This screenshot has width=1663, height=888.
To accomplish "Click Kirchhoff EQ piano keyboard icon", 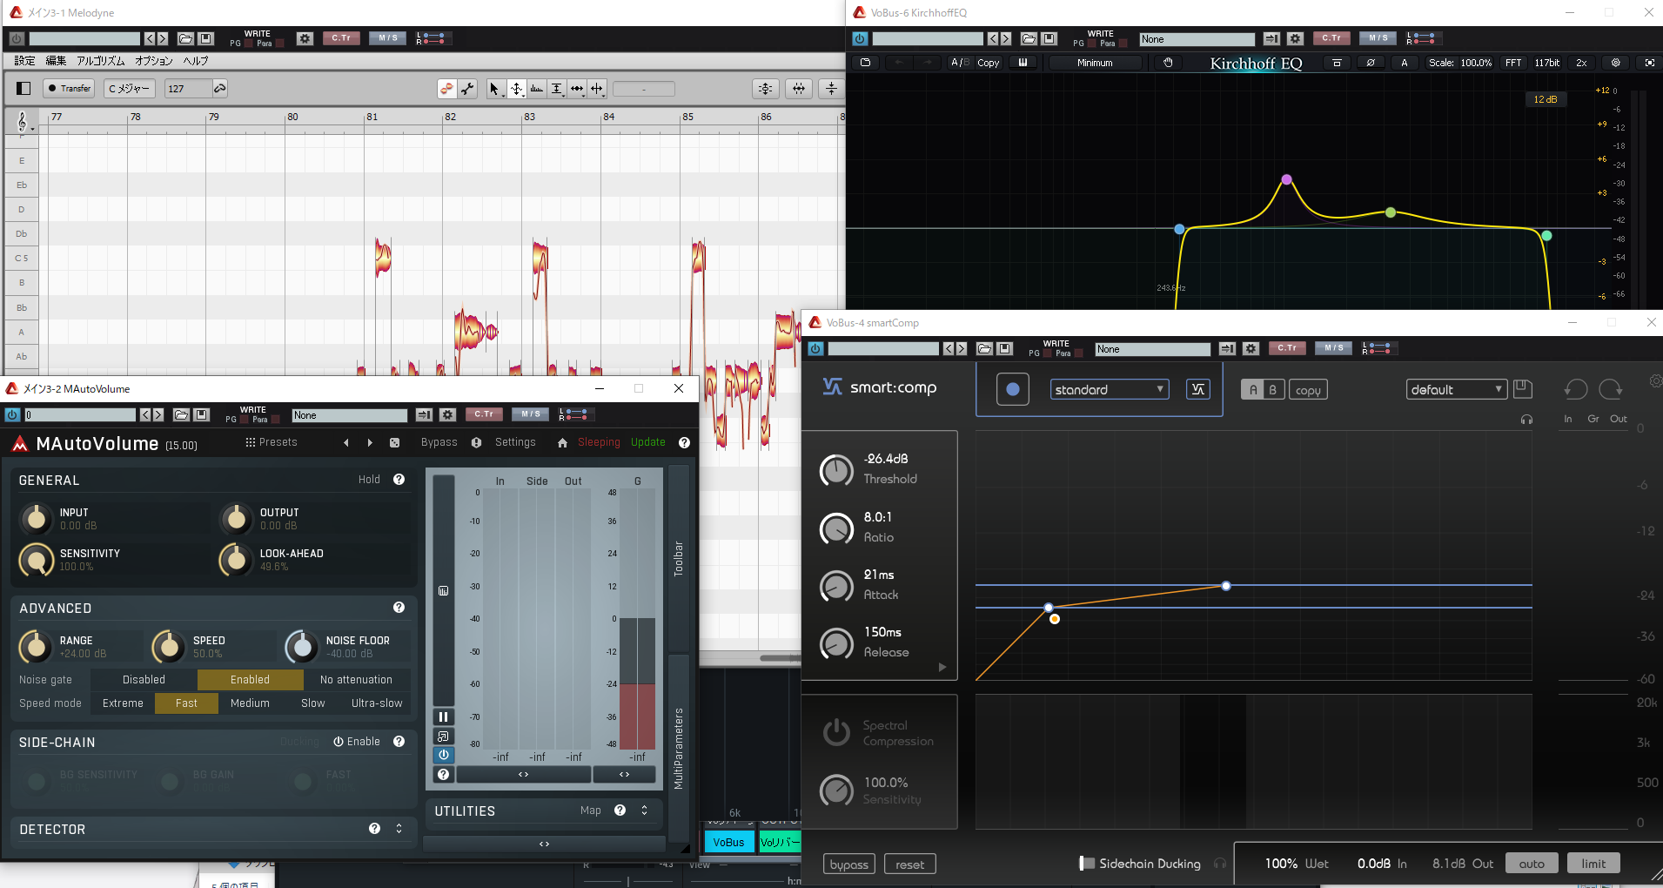I will 1023,63.
